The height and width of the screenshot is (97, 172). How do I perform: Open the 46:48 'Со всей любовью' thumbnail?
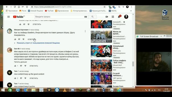101,78
